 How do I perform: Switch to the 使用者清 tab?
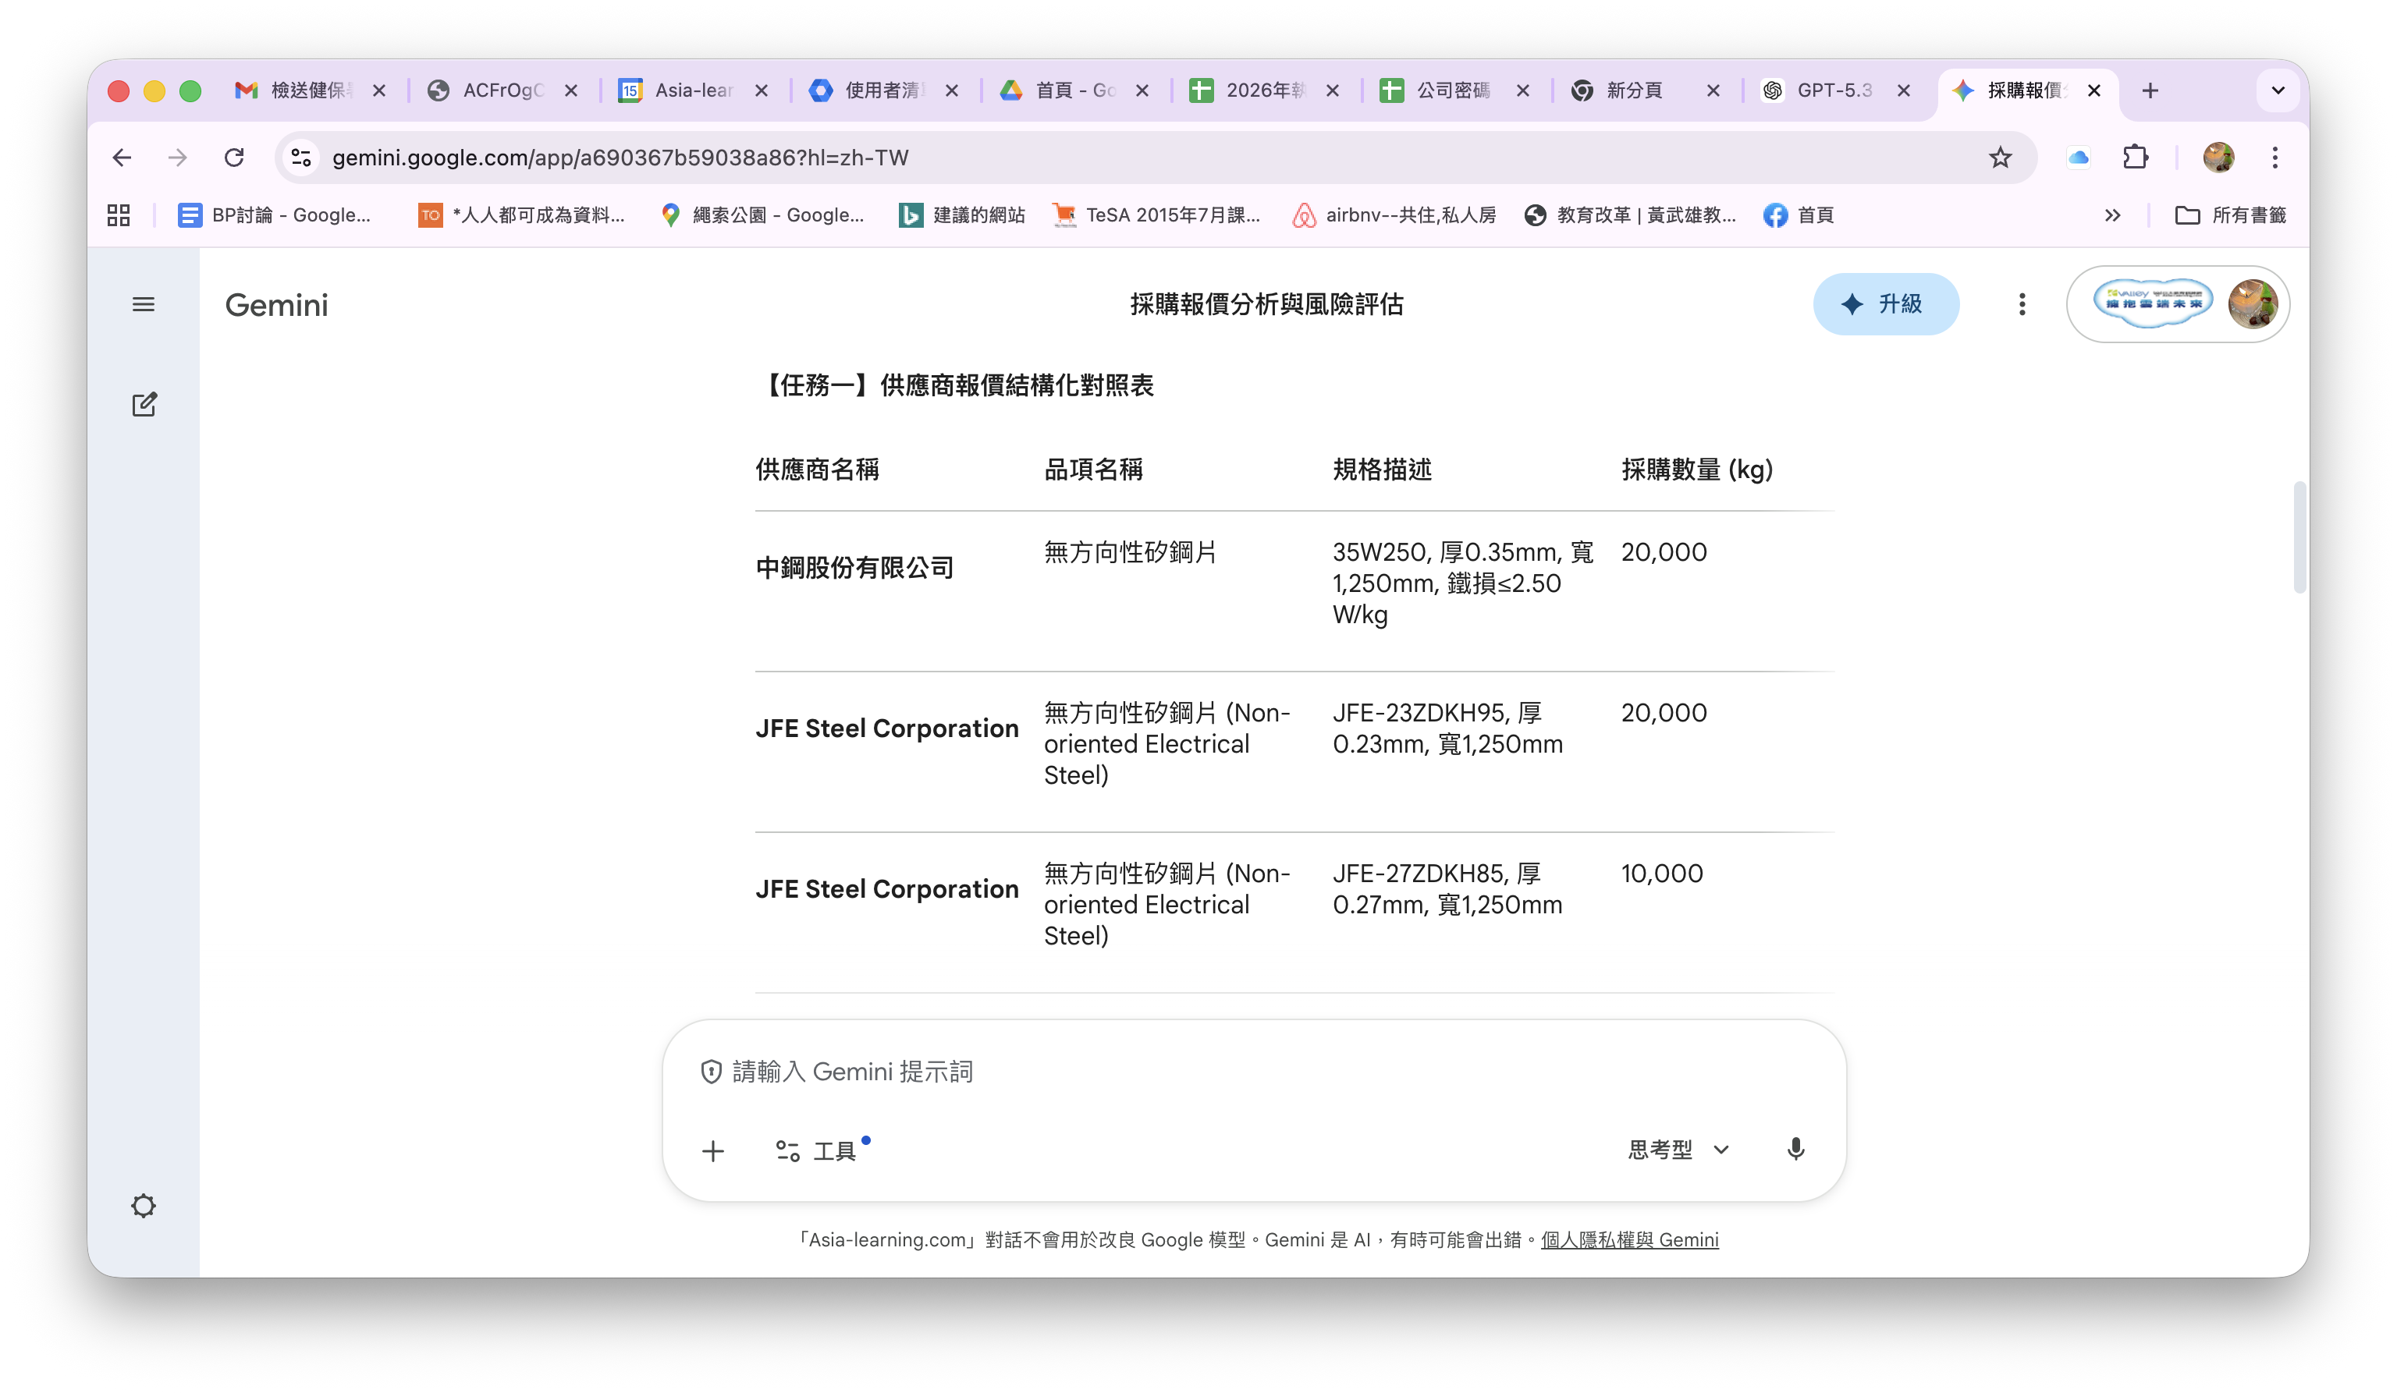pos(869,90)
